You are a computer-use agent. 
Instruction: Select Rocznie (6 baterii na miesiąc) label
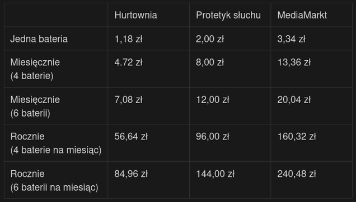pos(54,180)
